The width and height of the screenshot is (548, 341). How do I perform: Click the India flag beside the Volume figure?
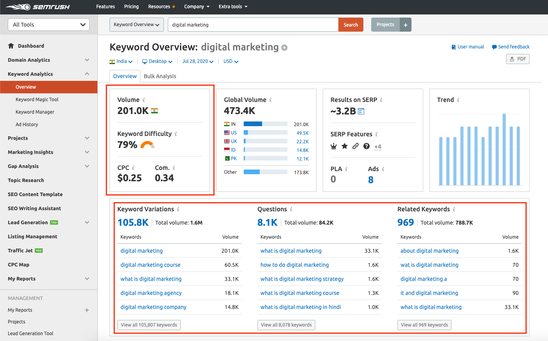(x=154, y=111)
